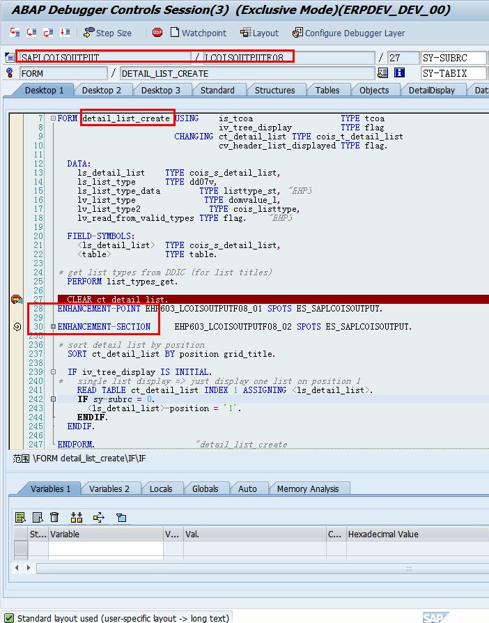
Task: Select the Locals tab
Action: pyautogui.click(x=161, y=489)
